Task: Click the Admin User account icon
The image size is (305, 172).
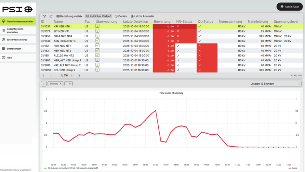Action: [x=282, y=7]
